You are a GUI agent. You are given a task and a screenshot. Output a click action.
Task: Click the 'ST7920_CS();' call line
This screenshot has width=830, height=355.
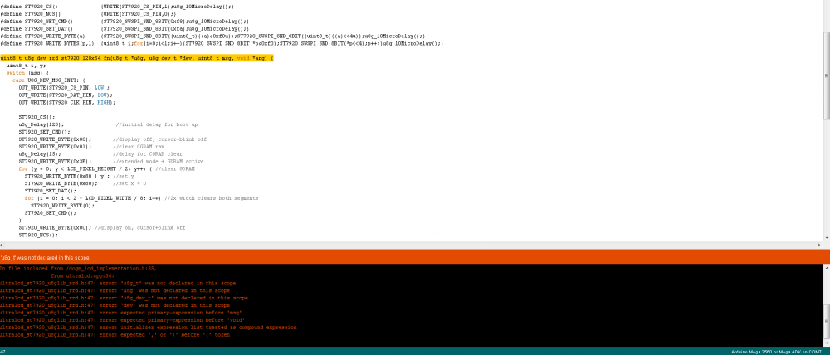pyautogui.click(x=37, y=117)
